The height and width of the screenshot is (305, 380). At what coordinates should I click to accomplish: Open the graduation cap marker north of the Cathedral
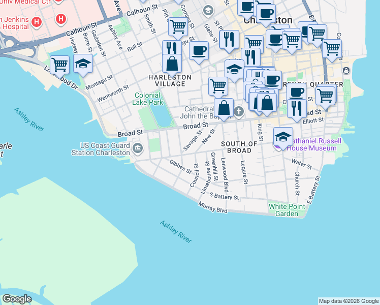234,69
